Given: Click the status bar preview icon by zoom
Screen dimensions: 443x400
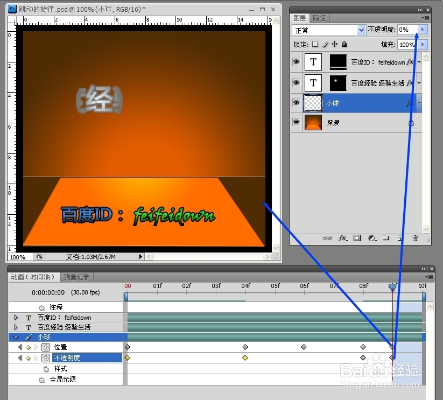Looking at the screenshot, I should click(39, 257).
